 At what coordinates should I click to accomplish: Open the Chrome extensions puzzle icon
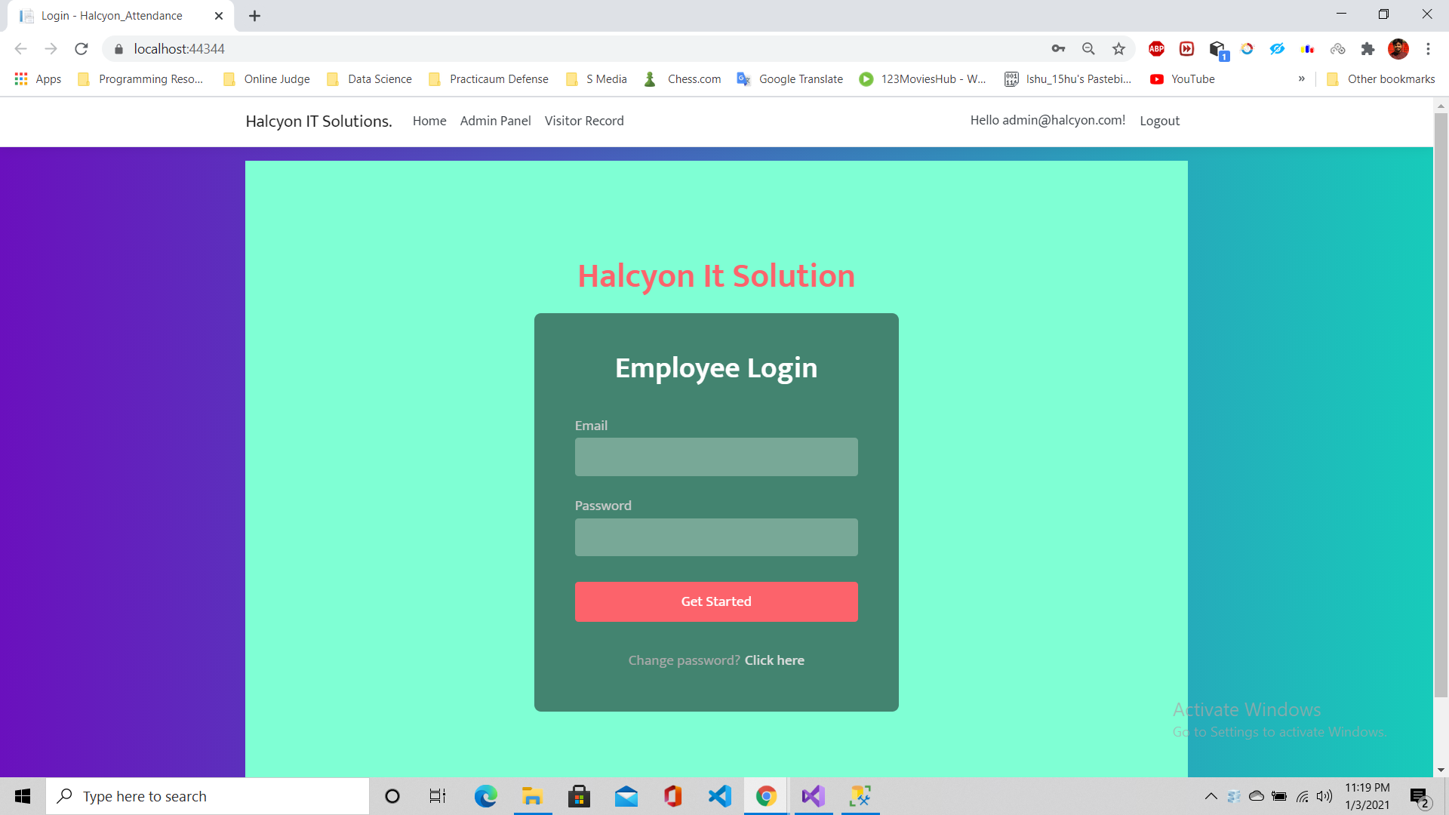click(1367, 49)
